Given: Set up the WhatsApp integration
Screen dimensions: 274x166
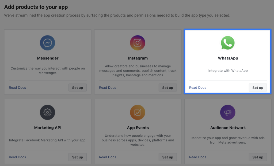Looking at the screenshot, I should coord(258,87).
